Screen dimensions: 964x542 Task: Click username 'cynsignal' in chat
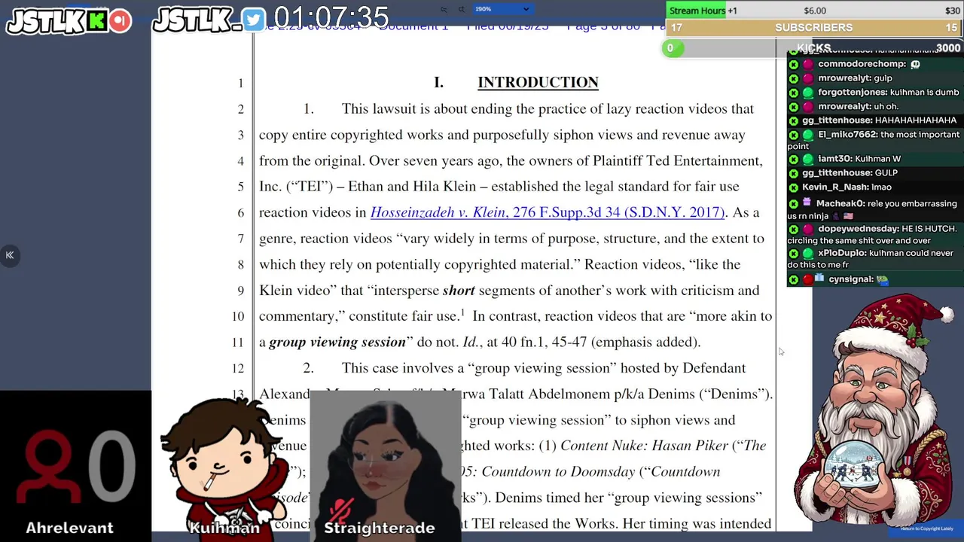tap(850, 279)
